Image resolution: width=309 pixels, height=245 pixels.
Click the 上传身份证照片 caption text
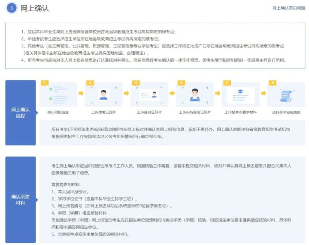coord(149,112)
